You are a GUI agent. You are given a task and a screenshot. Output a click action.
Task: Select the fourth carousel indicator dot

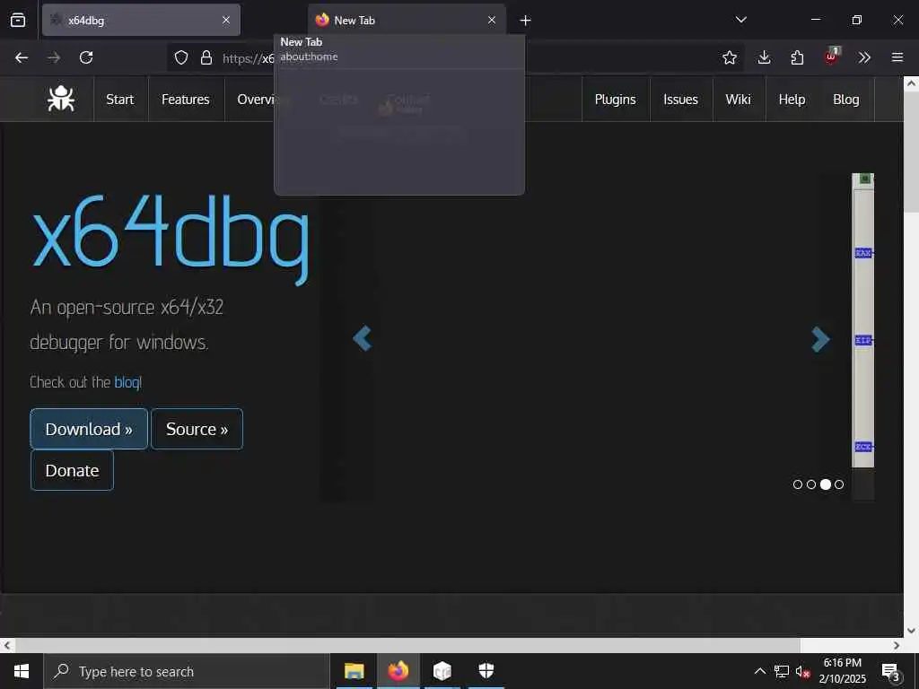pyautogui.click(x=839, y=484)
